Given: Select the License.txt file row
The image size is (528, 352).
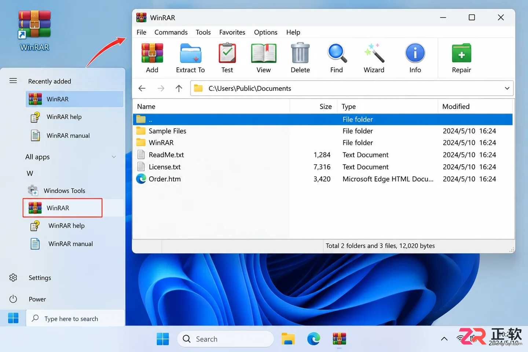Looking at the screenshot, I should (x=323, y=167).
